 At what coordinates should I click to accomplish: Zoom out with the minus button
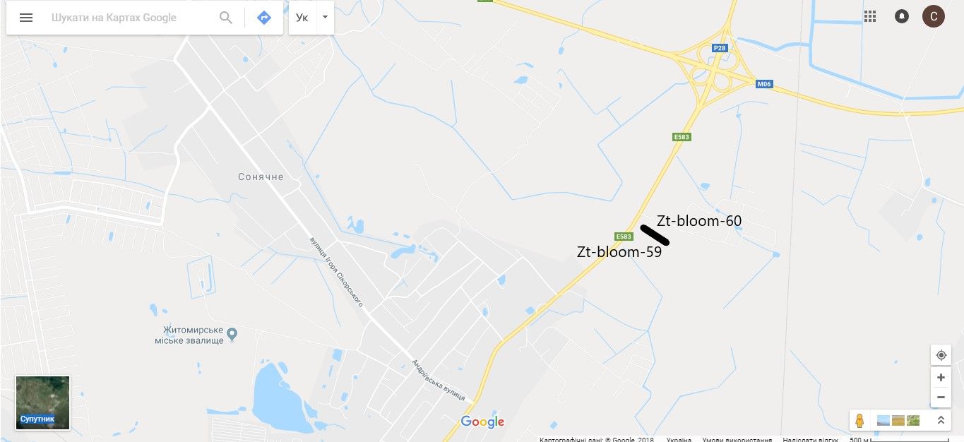941,398
